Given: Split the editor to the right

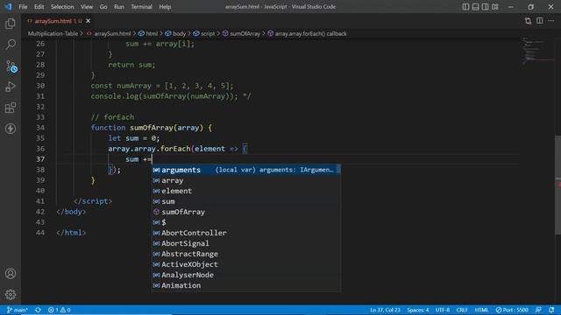Looking at the screenshot, I should 540,21.
